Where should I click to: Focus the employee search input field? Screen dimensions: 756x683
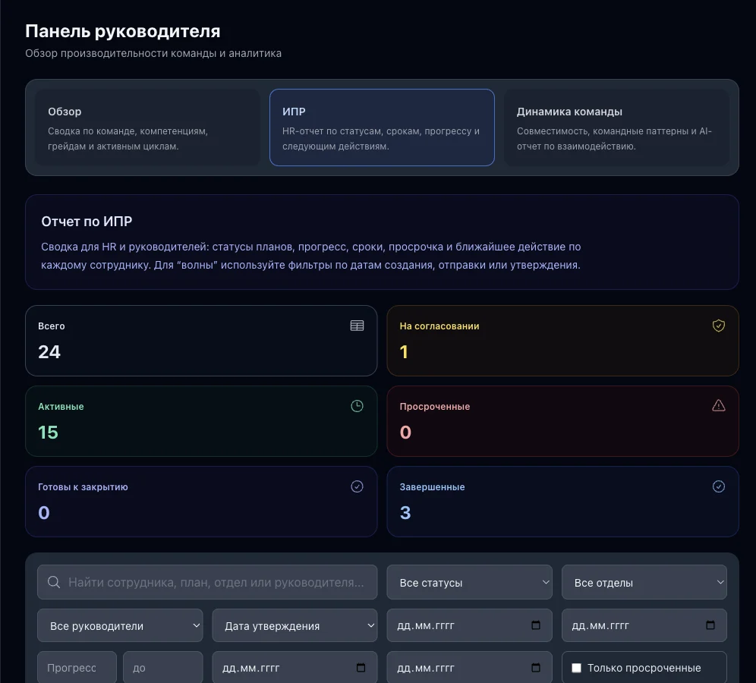[207, 582]
